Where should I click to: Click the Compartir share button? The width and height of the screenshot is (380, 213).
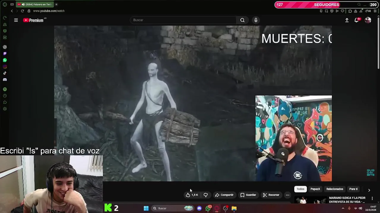pyautogui.click(x=224, y=195)
